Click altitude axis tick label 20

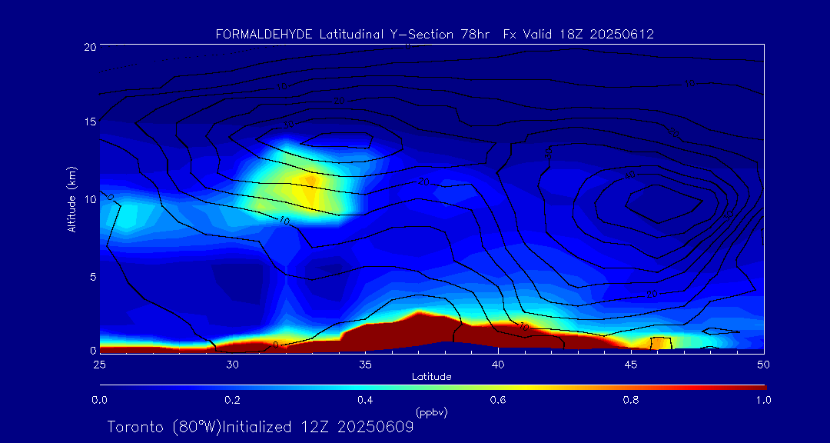tap(89, 46)
